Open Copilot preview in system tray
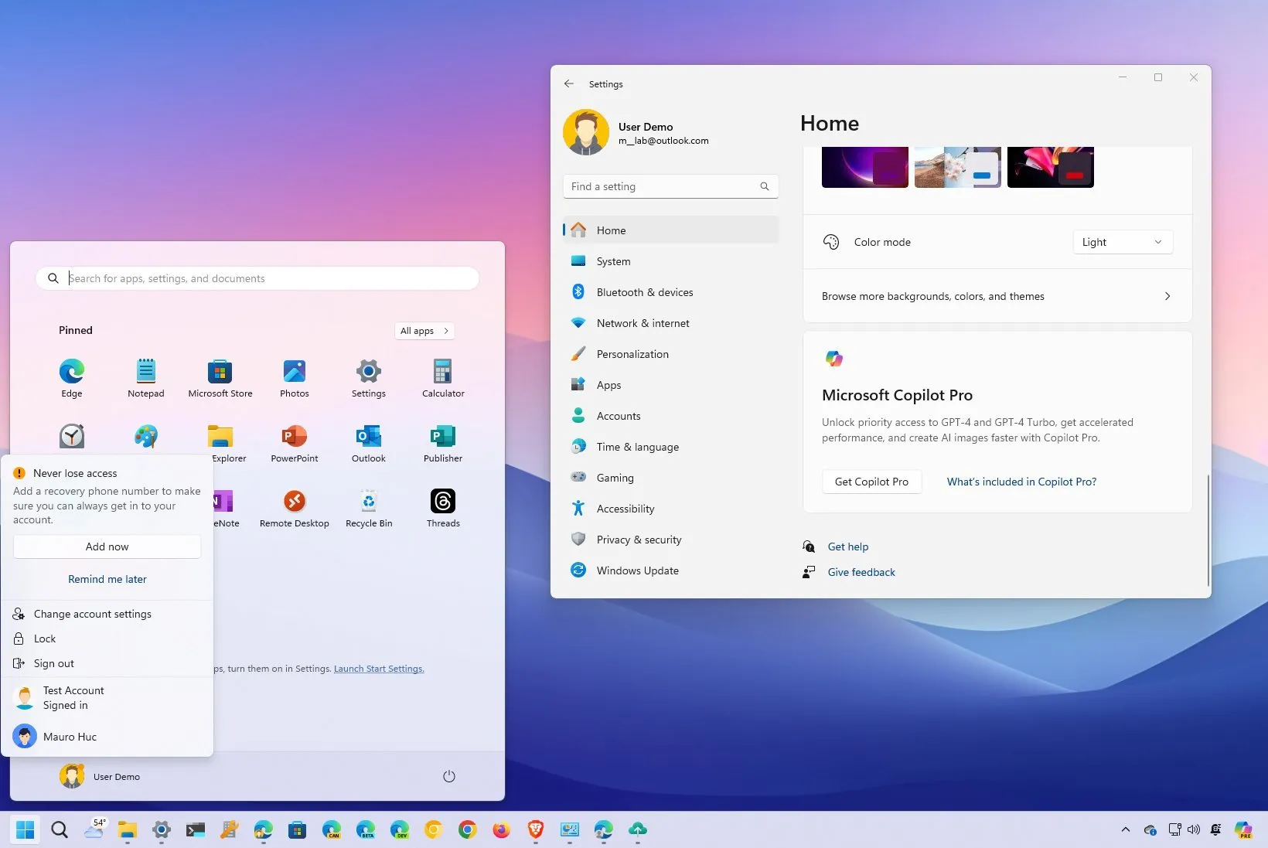1268x848 pixels. point(1243,830)
